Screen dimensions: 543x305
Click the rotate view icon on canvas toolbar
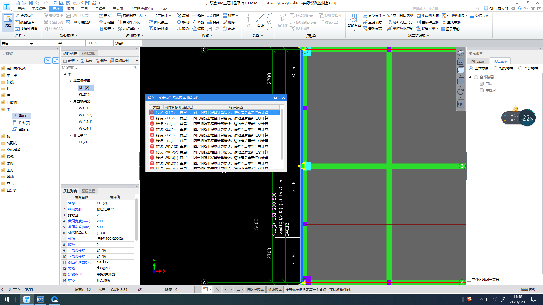coord(460,92)
